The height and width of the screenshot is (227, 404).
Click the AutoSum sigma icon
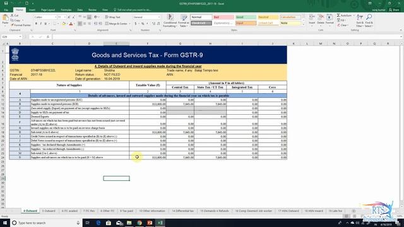(338, 15)
